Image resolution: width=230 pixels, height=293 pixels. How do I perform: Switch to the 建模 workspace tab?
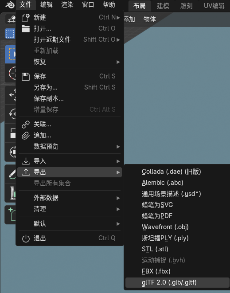163,6
